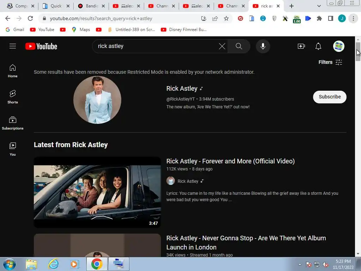
Task: Open Subscriptions in the sidebar
Action: click(x=13, y=123)
